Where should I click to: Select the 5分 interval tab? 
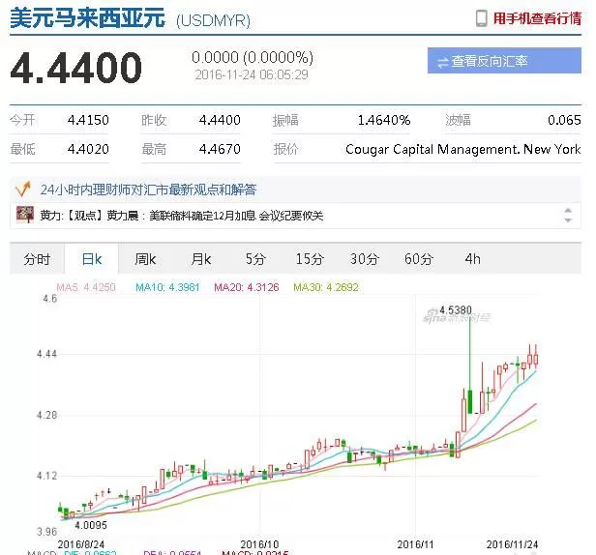point(255,259)
